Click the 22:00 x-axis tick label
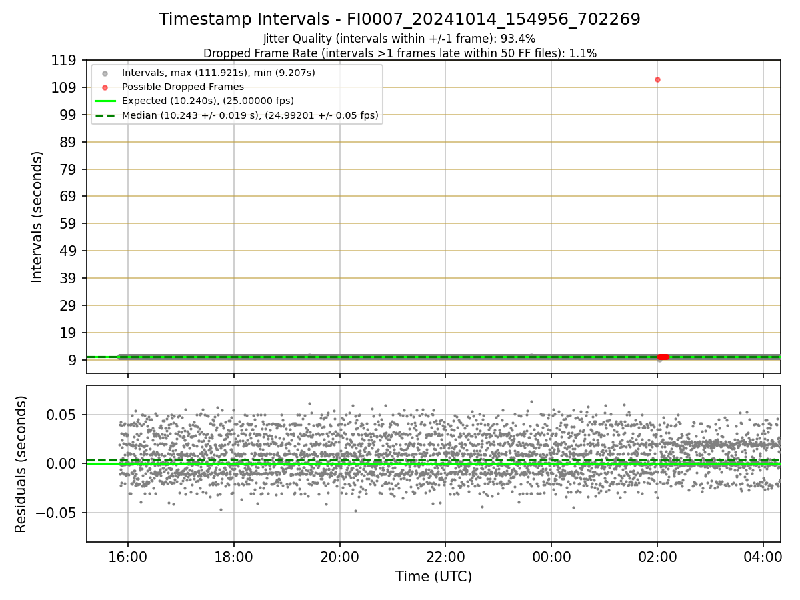The width and height of the screenshot is (800, 600). pyautogui.click(x=445, y=557)
